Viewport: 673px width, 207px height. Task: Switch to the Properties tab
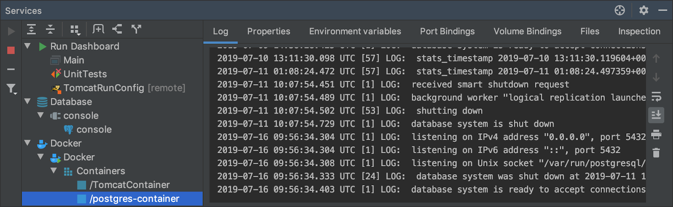269,32
